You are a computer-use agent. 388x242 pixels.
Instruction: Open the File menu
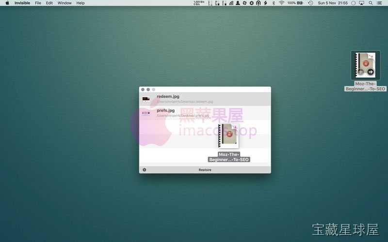pyautogui.click(x=38, y=3)
